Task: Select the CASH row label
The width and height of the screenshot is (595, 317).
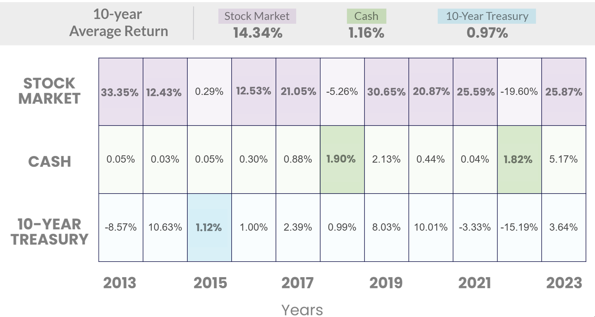Action: [x=50, y=161]
